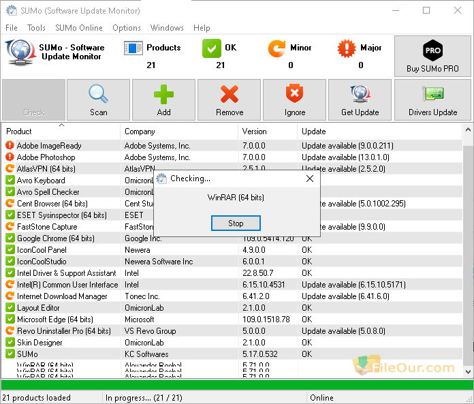
Task: Click the Get Update globe button
Action: pos(360,99)
